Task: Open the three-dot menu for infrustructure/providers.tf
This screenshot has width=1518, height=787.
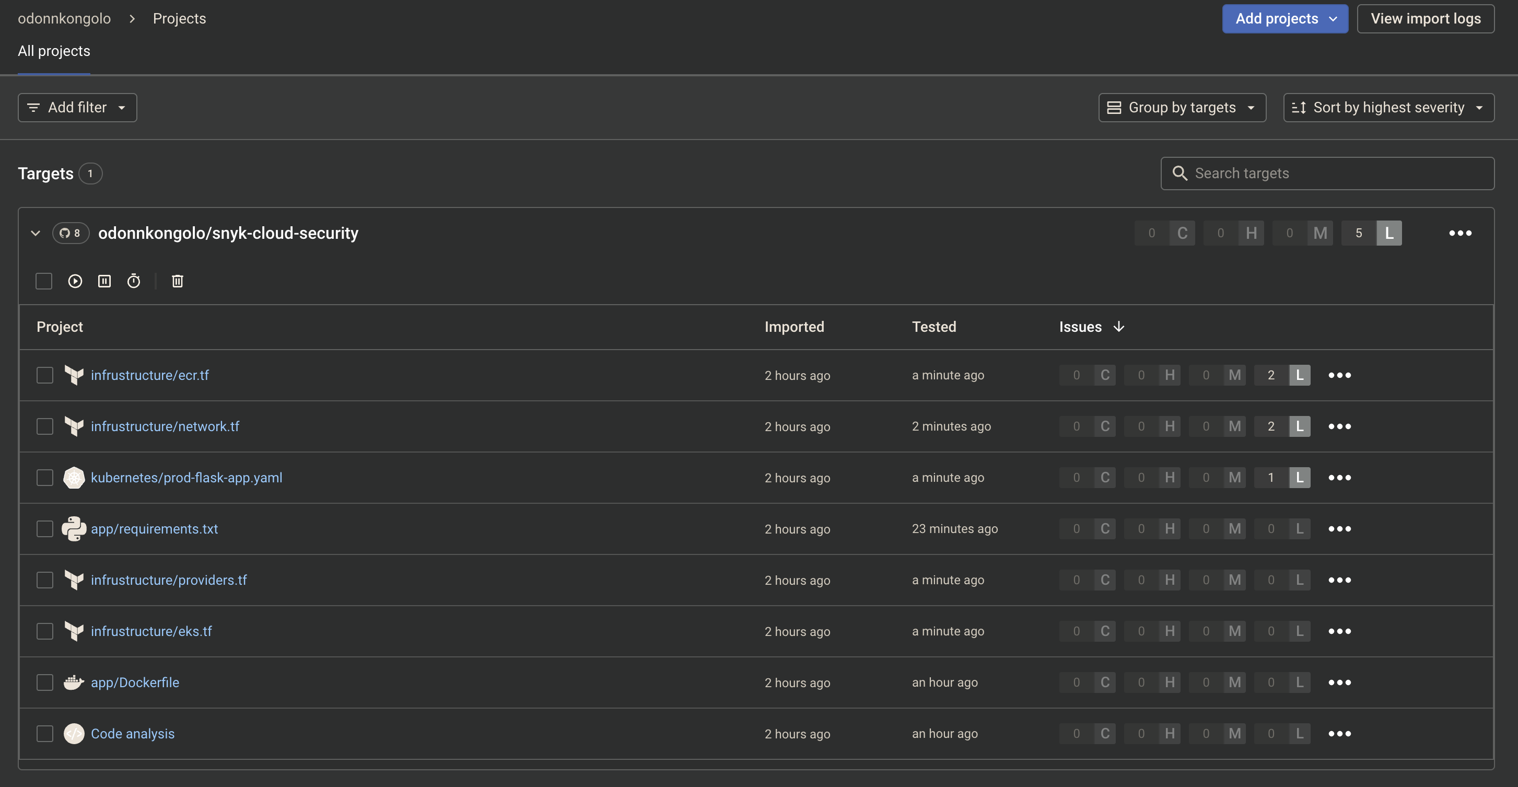Action: [x=1339, y=580]
